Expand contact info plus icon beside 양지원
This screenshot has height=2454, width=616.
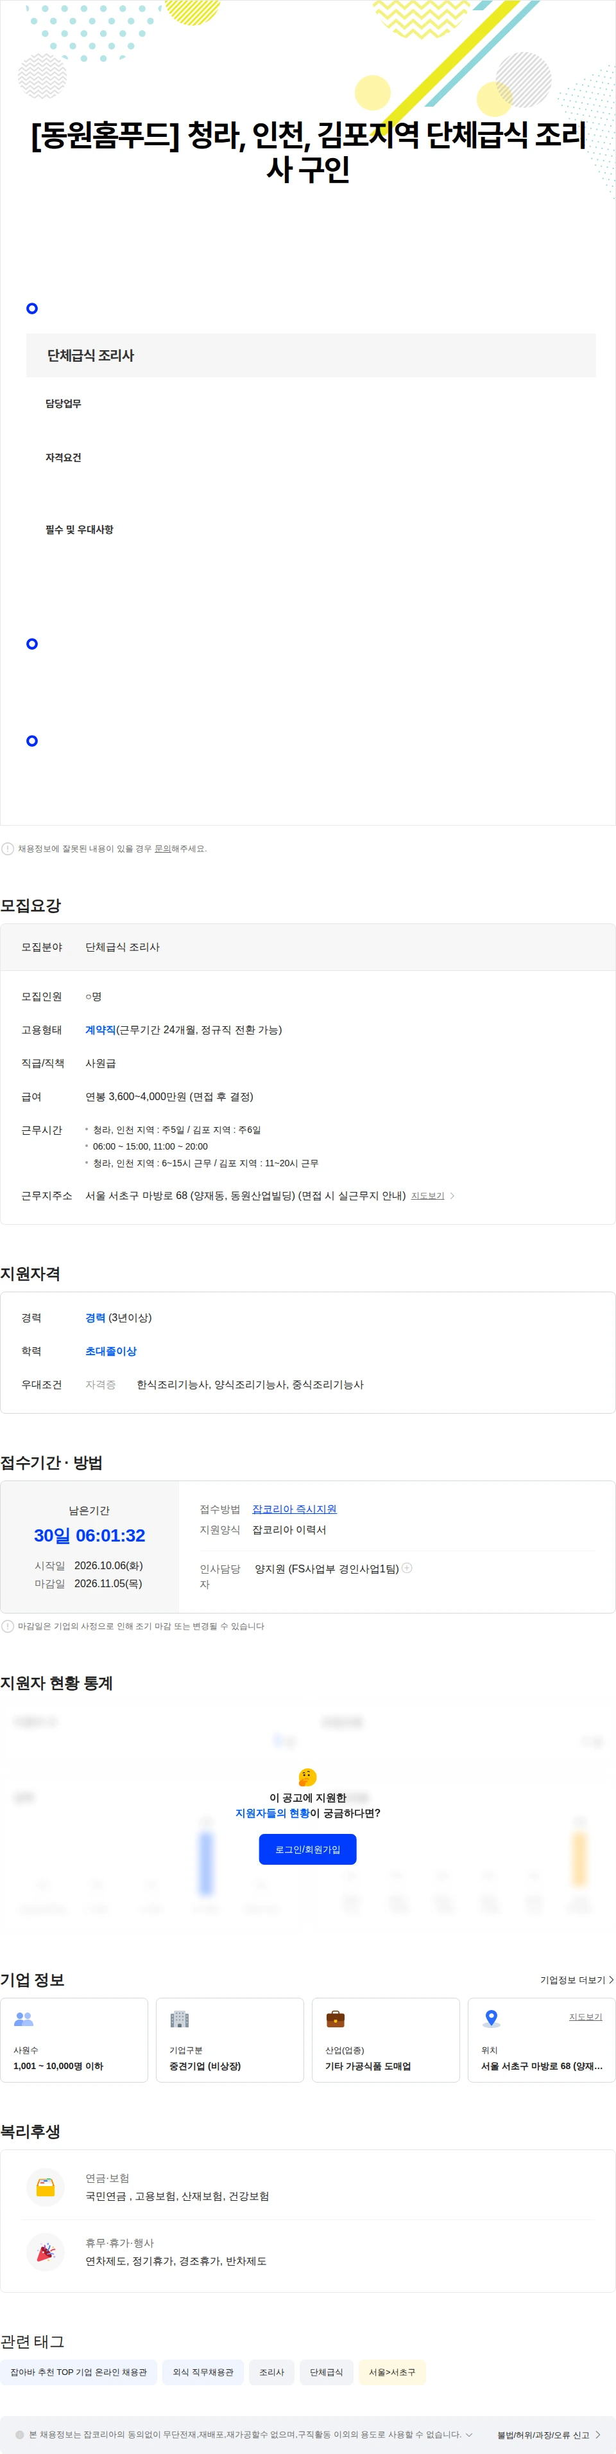[x=407, y=1567]
